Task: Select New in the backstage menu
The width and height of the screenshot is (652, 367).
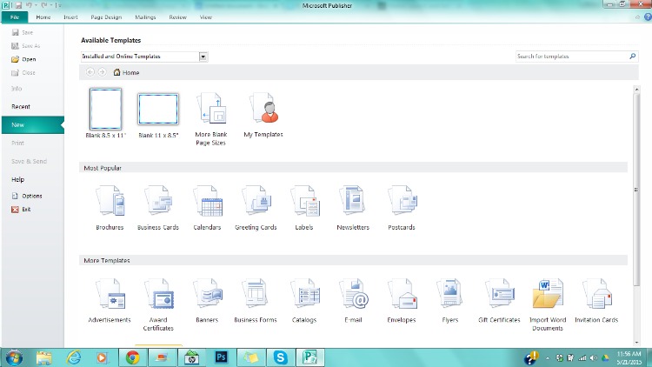Action: pos(32,125)
